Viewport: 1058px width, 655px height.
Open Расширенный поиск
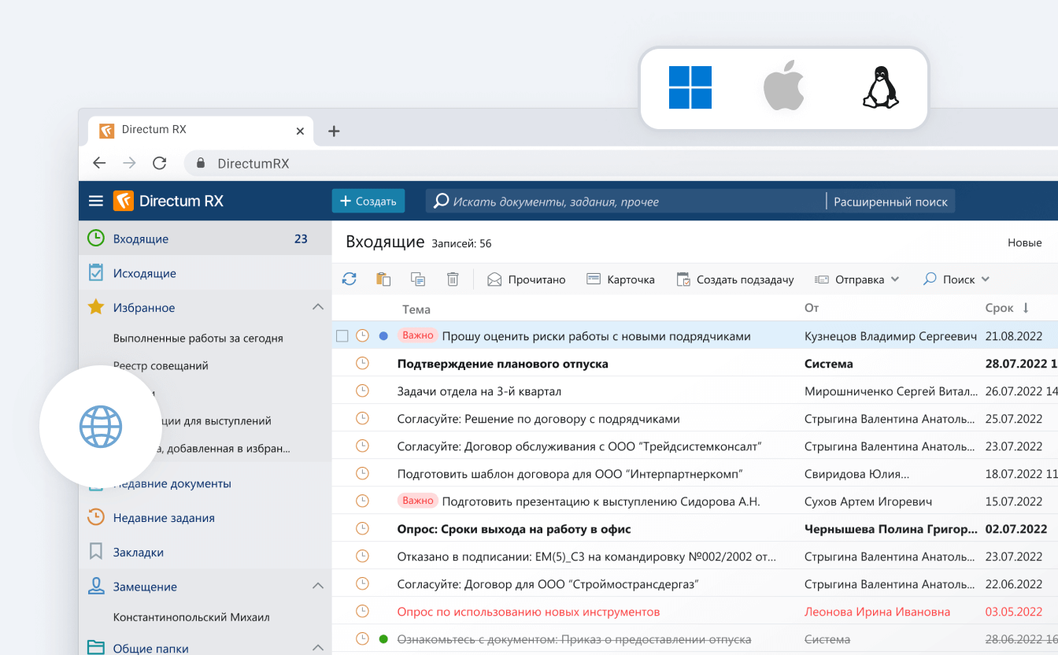click(x=890, y=201)
